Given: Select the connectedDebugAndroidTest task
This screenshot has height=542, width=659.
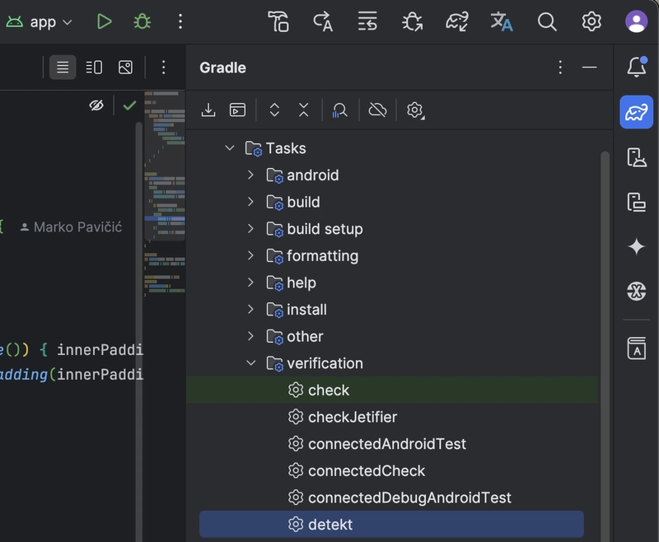Looking at the screenshot, I should [392, 498].
